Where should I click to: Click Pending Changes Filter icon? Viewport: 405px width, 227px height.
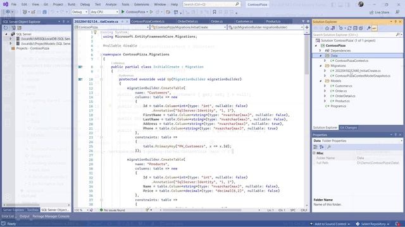pos(341,28)
